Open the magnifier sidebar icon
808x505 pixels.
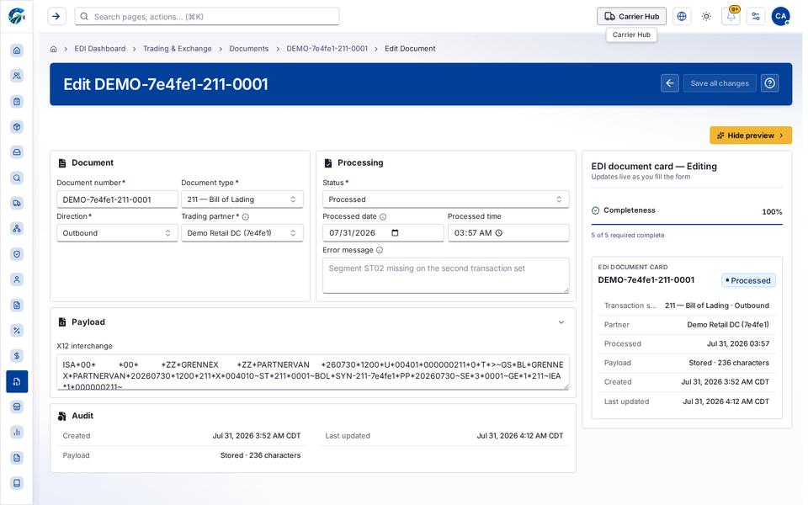point(17,178)
